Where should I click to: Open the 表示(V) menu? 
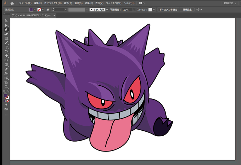[x=99, y=3]
